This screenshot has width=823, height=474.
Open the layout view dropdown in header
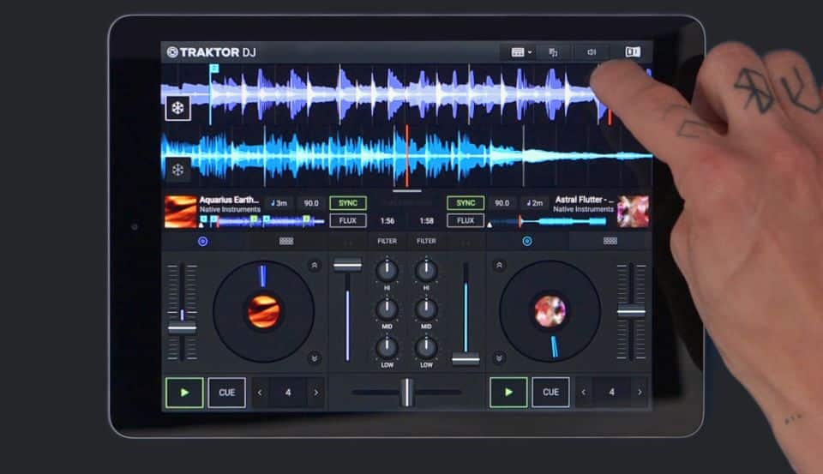pos(521,52)
